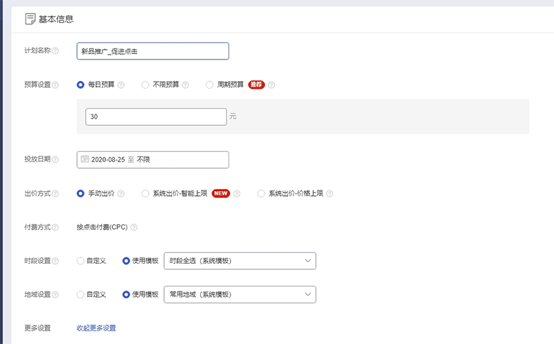This screenshot has width=554, height=344.
Task: Click the daily budget amount input
Action: [x=156, y=117]
